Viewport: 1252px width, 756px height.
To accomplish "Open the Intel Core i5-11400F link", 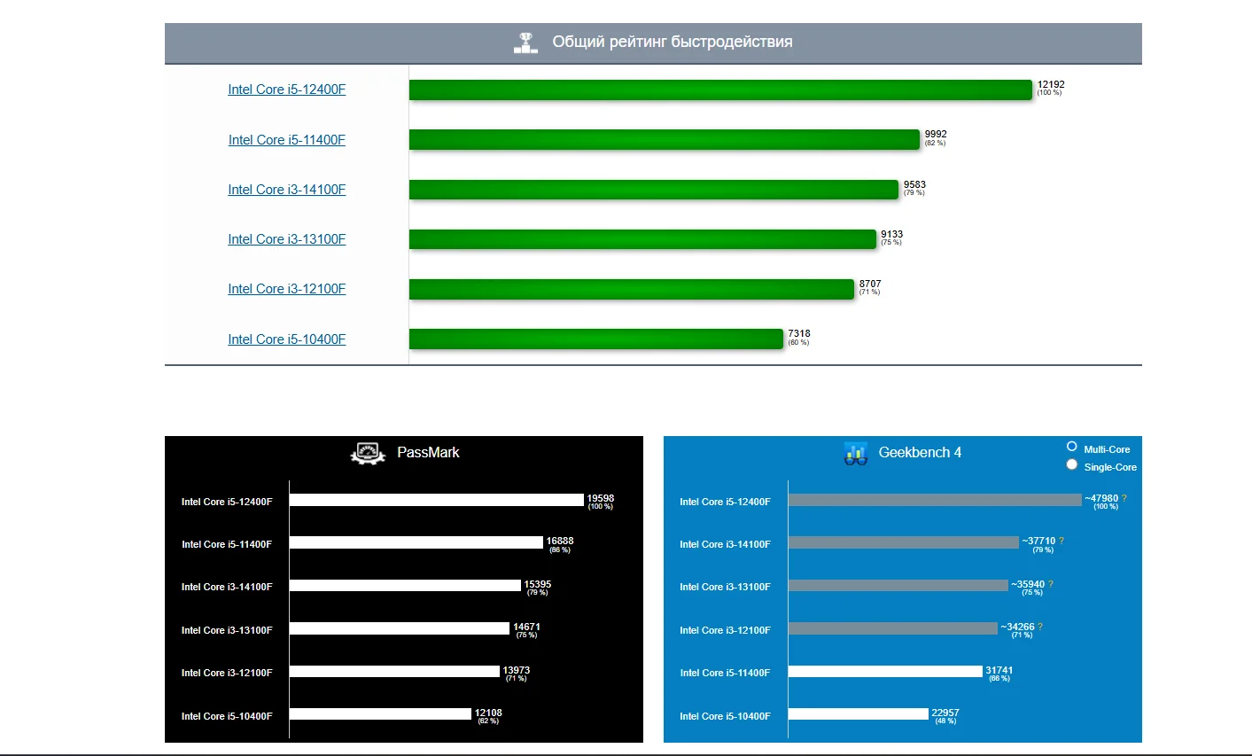I will (x=287, y=140).
